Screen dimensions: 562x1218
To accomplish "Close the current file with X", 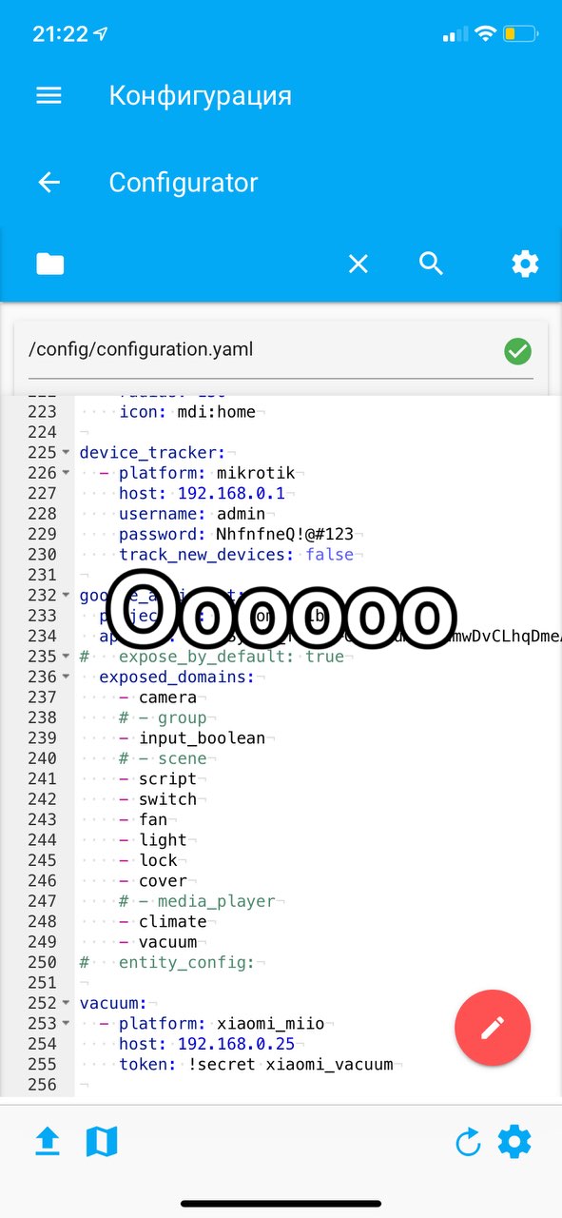I will [x=358, y=264].
